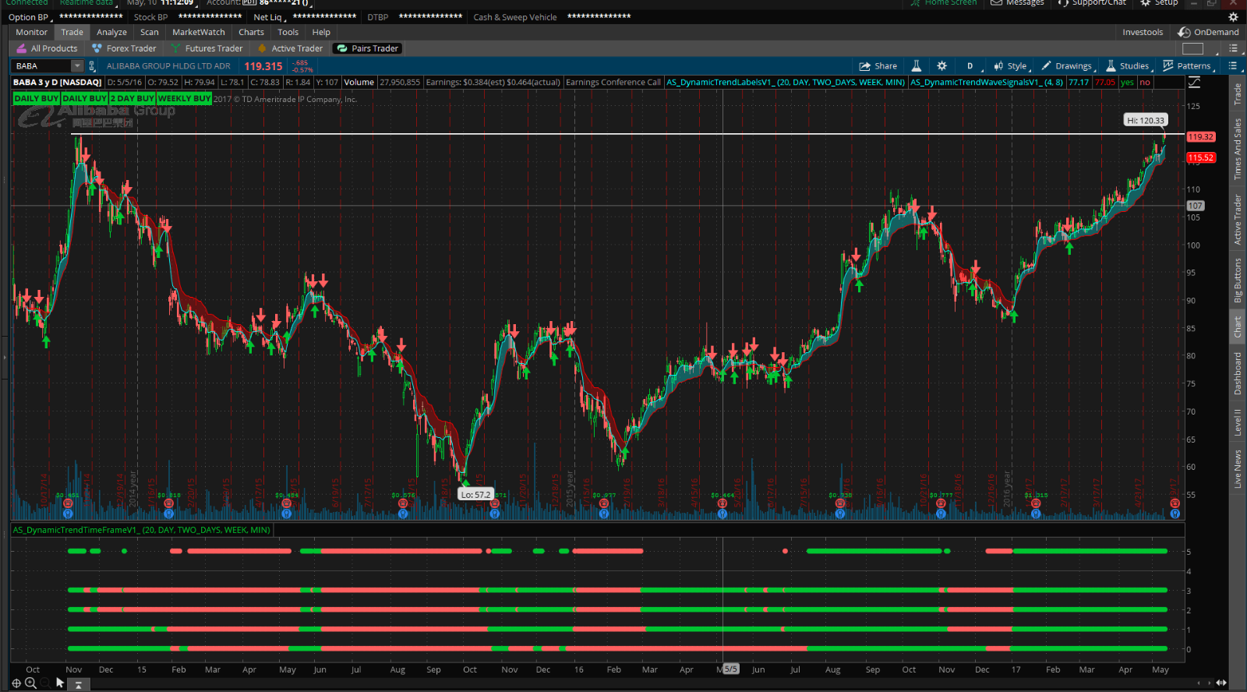Launch OnDemand mode
The height and width of the screenshot is (692, 1247).
click(x=1208, y=32)
